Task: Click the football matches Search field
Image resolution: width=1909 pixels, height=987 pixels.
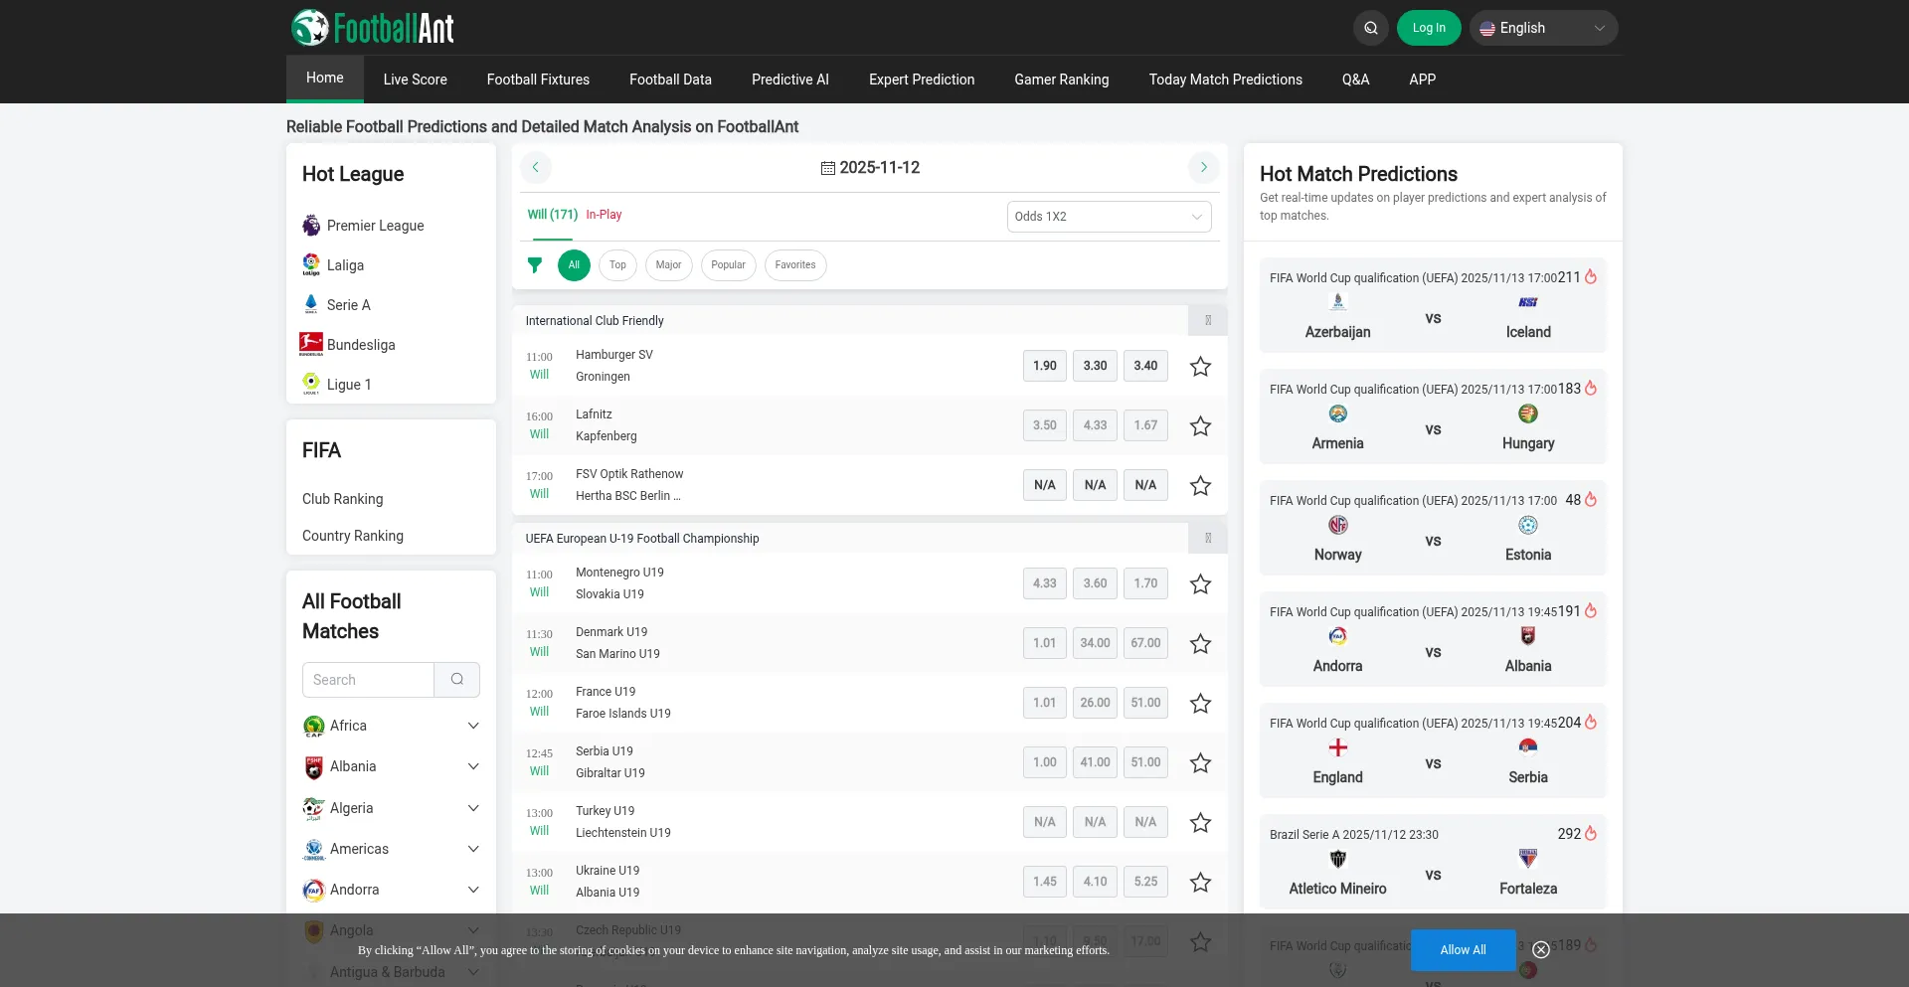Action: click(368, 680)
